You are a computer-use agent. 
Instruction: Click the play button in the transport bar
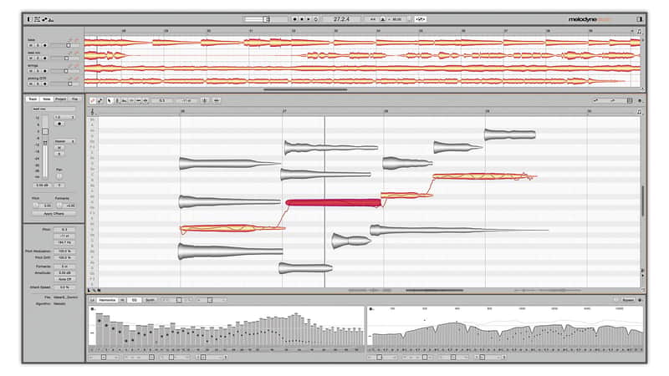(x=309, y=19)
